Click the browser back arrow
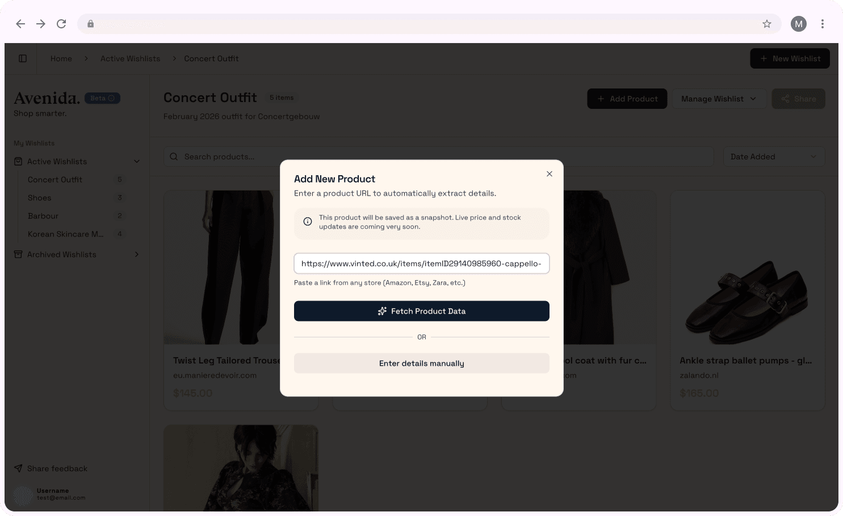Viewport: 843px width, 516px height. [20, 24]
